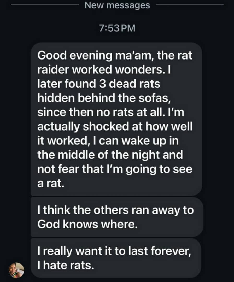
Task: Click the sender's profile avatar picture
Action: click(16, 270)
